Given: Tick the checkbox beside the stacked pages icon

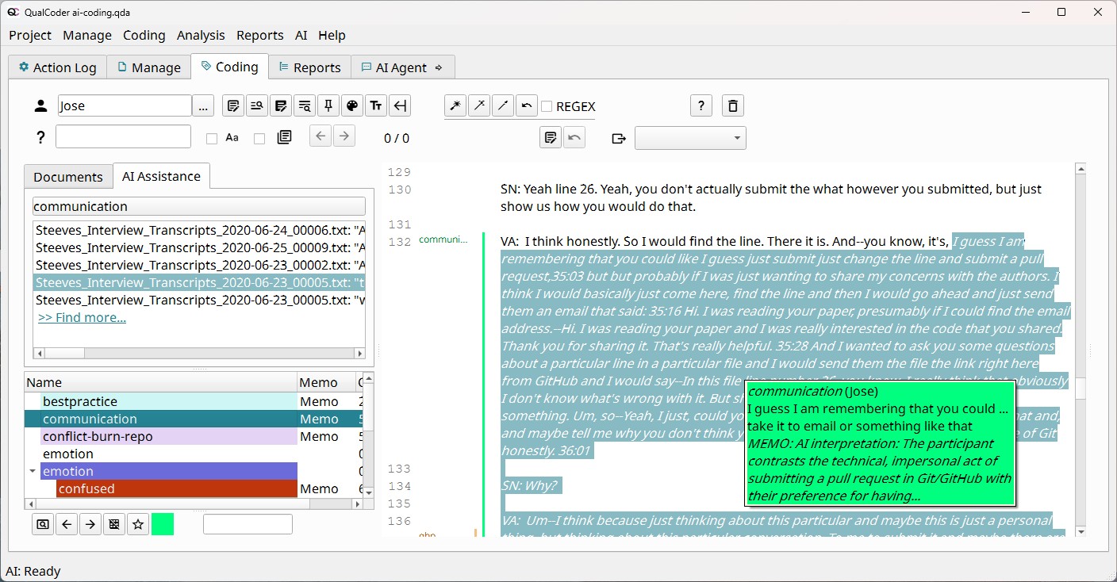Looking at the screenshot, I should tap(259, 139).
